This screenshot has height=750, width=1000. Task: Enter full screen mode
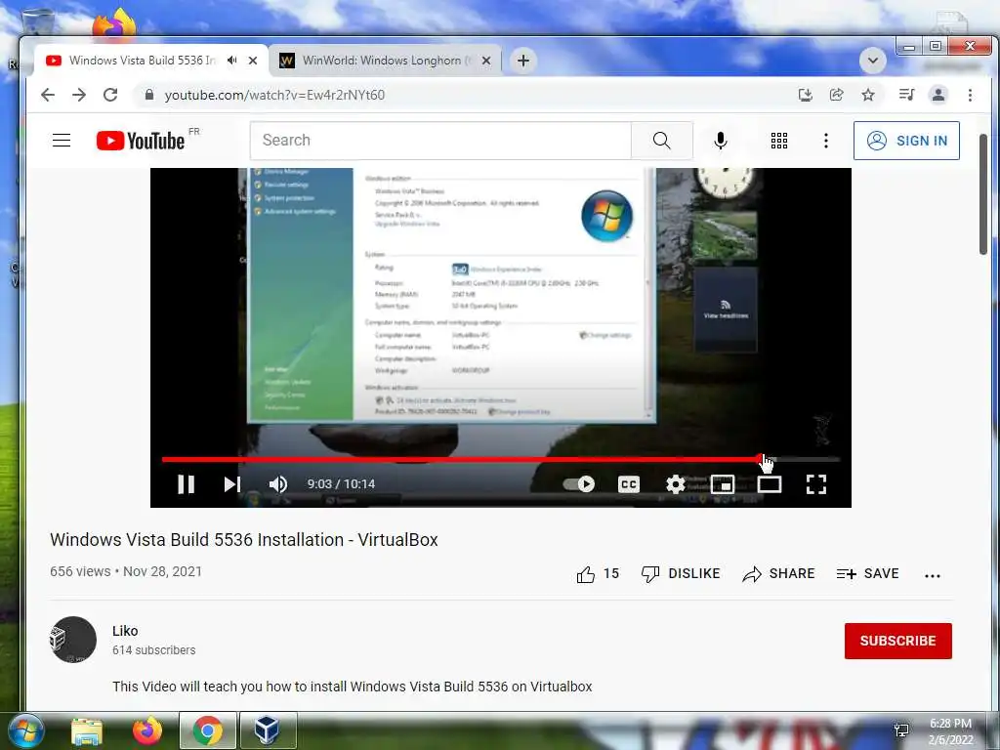click(x=816, y=484)
